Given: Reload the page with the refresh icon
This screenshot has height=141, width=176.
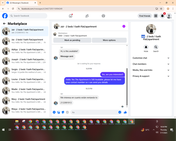Looking at the screenshot, I should pyautogui.click(x=13, y=8).
